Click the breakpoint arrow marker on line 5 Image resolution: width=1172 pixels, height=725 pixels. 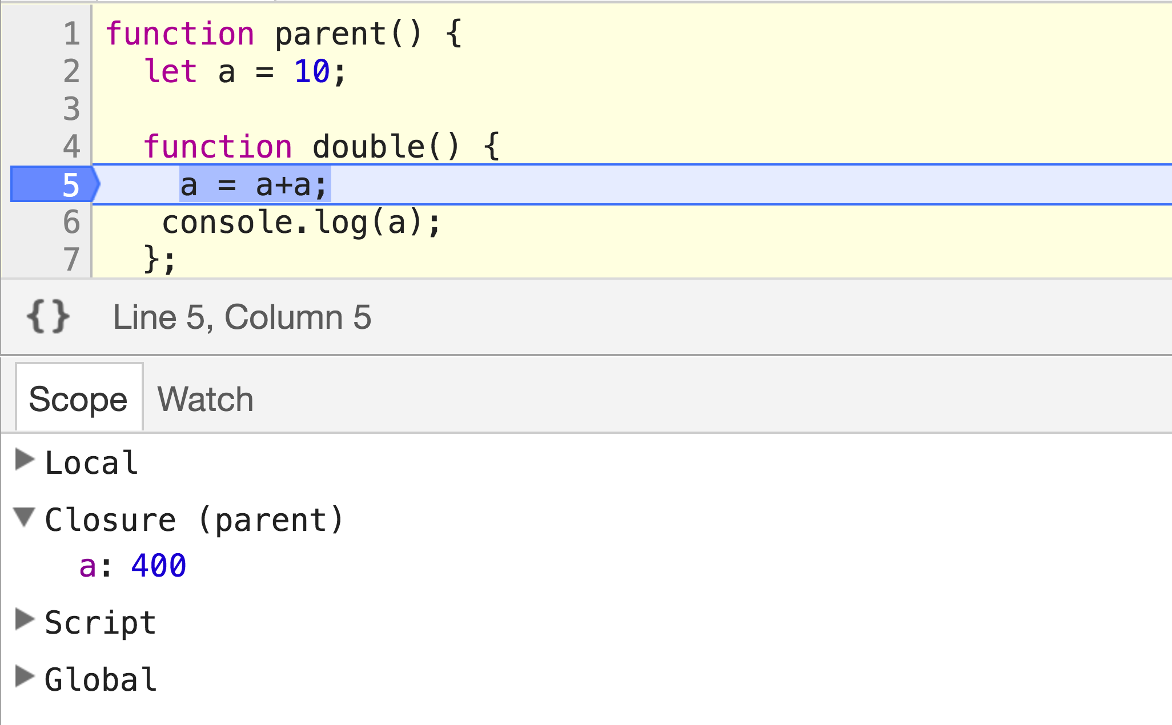pos(55,184)
